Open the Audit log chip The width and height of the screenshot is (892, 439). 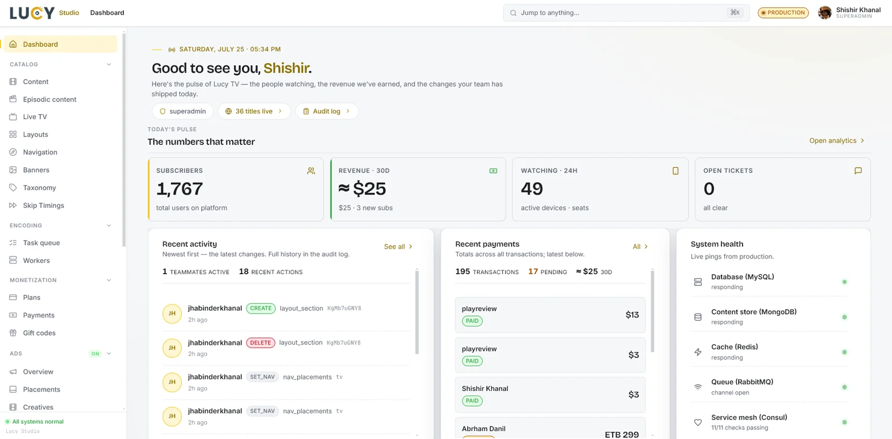point(327,111)
